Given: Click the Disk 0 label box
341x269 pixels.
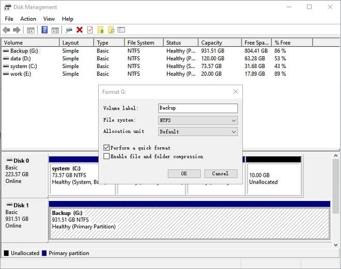Looking at the screenshot, I should pos(25,176).
